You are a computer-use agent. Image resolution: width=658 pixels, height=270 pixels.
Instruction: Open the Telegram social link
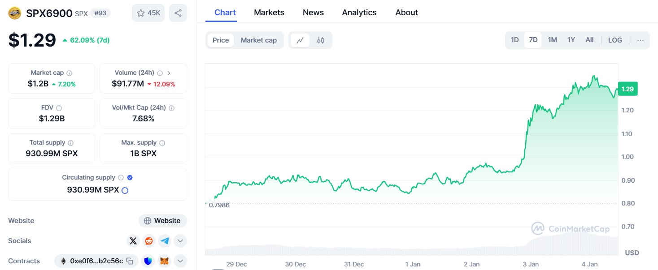coord(165,241)
